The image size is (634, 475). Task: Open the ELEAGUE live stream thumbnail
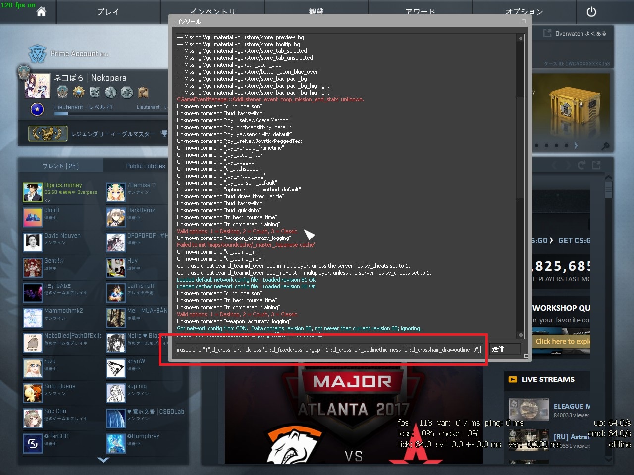click(x=529, y=410)
